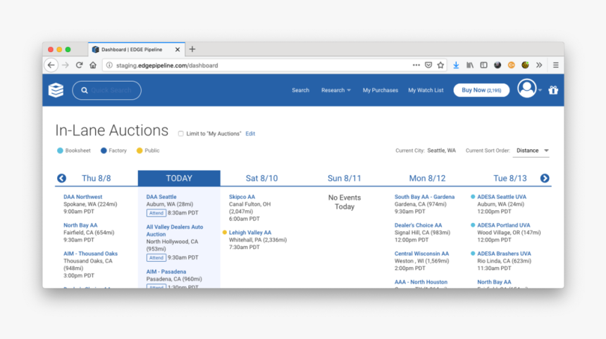The width and height of the screenshot is (606, 339).
Task: Open the AIM - Thousand Oaks link
Action: click(x=90, y=254)
